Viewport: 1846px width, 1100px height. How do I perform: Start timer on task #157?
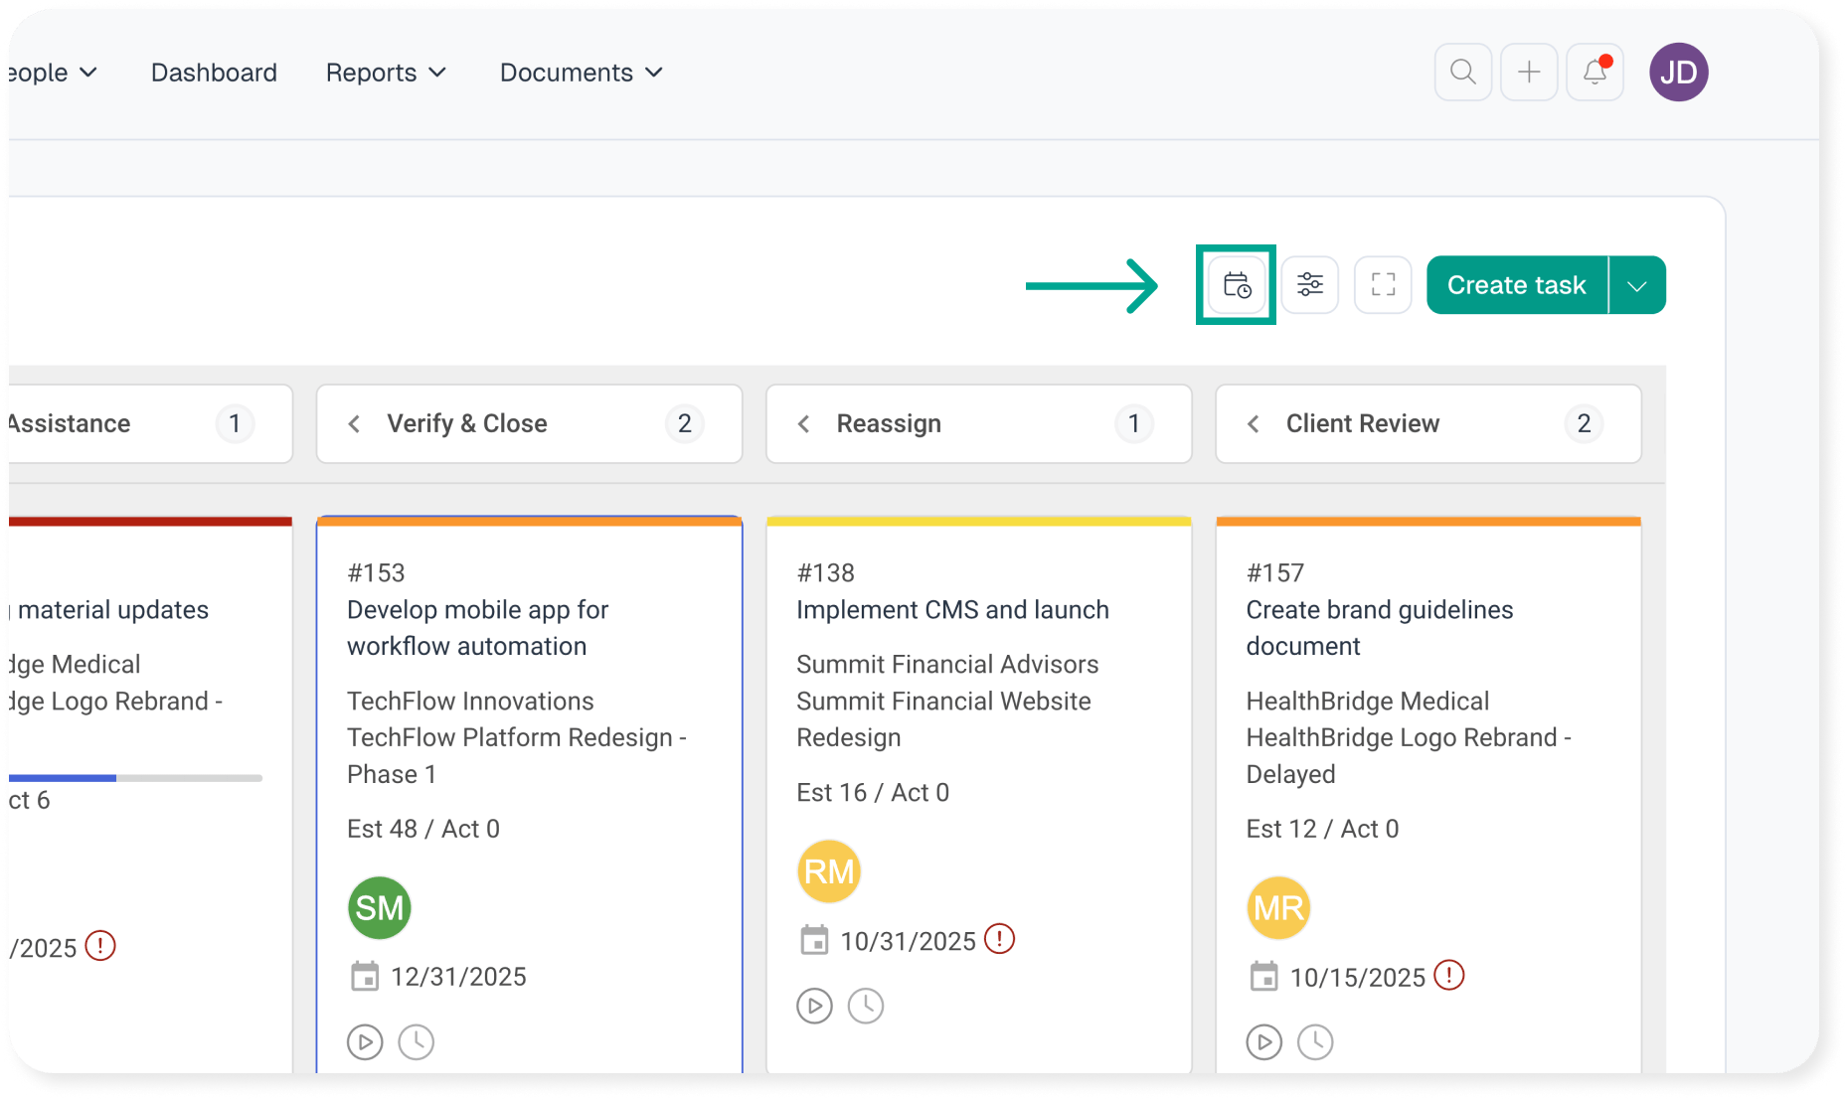coord(1263,1042)
